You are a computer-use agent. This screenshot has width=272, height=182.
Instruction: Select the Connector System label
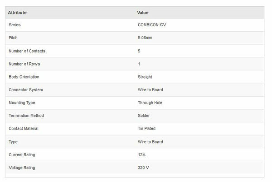tap(26, 90)
